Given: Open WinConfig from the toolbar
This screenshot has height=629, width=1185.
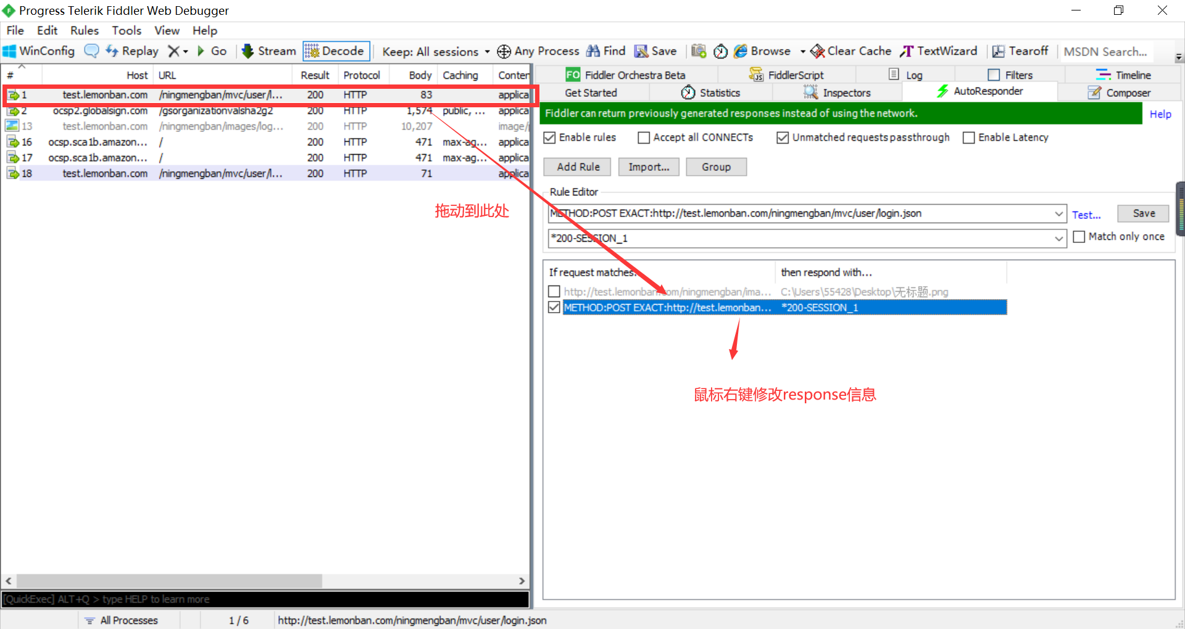Looking at the screenshot, I should pos(39,51).
